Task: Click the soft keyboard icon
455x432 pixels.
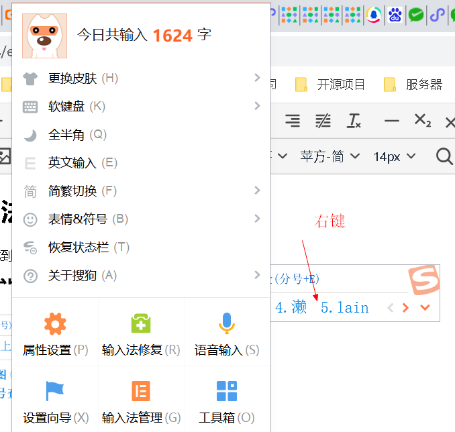Action: point(30,107)
